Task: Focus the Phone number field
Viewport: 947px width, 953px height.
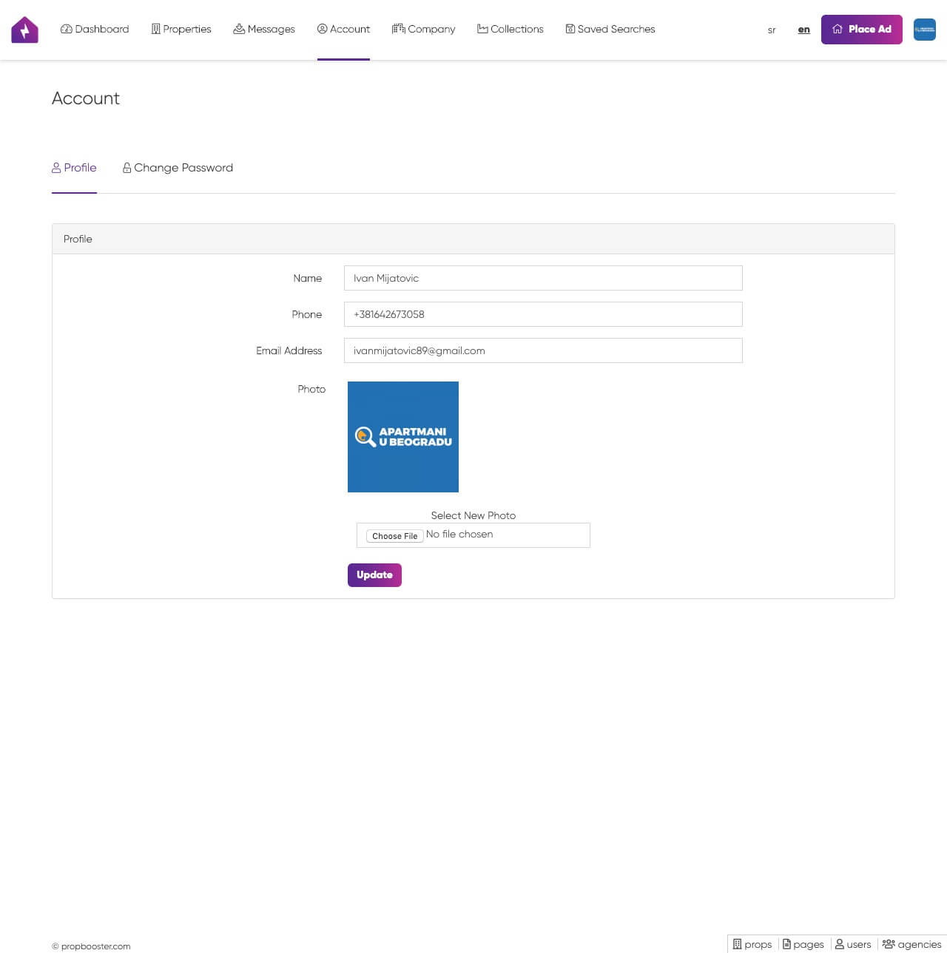Action: [x=542, y=314]
